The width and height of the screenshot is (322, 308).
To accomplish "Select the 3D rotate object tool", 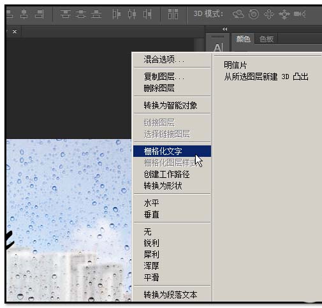I will click(x=238, y=14).
